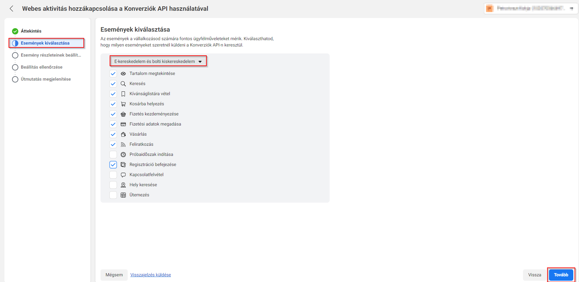Click the cart icon for Kosárba helyezés
This screenshot has width=579, height=282.
coord(123,104)
